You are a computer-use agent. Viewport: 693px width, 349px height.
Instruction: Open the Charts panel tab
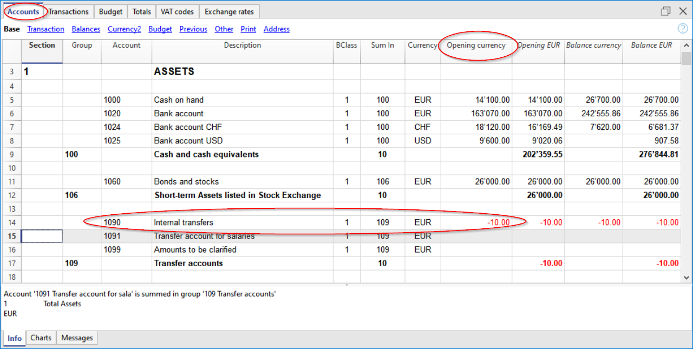[x=41, y=338]
